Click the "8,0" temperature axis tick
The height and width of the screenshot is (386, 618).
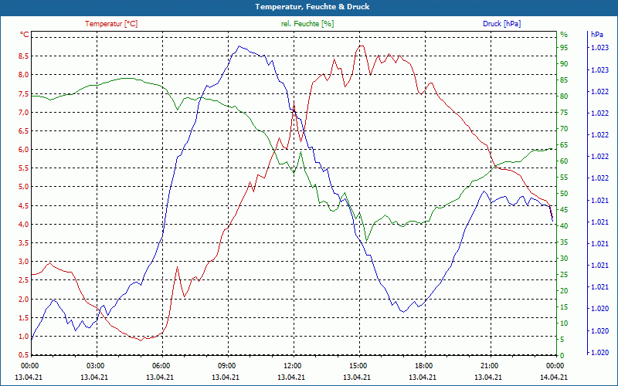coord(23,75)
